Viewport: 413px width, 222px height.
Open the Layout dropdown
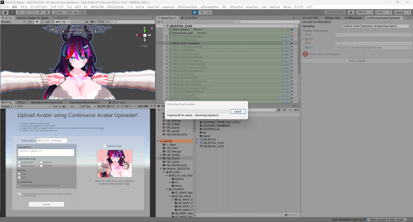point(403,12)
